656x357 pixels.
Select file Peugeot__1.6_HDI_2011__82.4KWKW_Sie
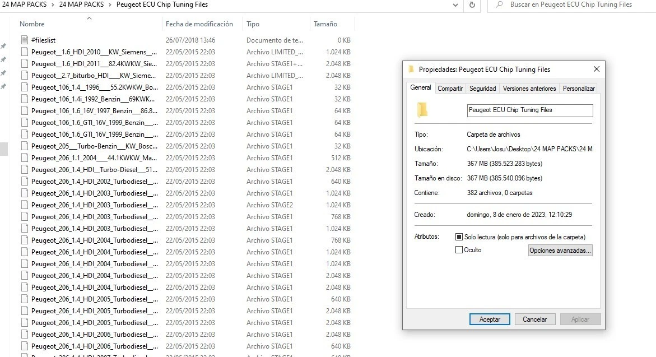94,64
